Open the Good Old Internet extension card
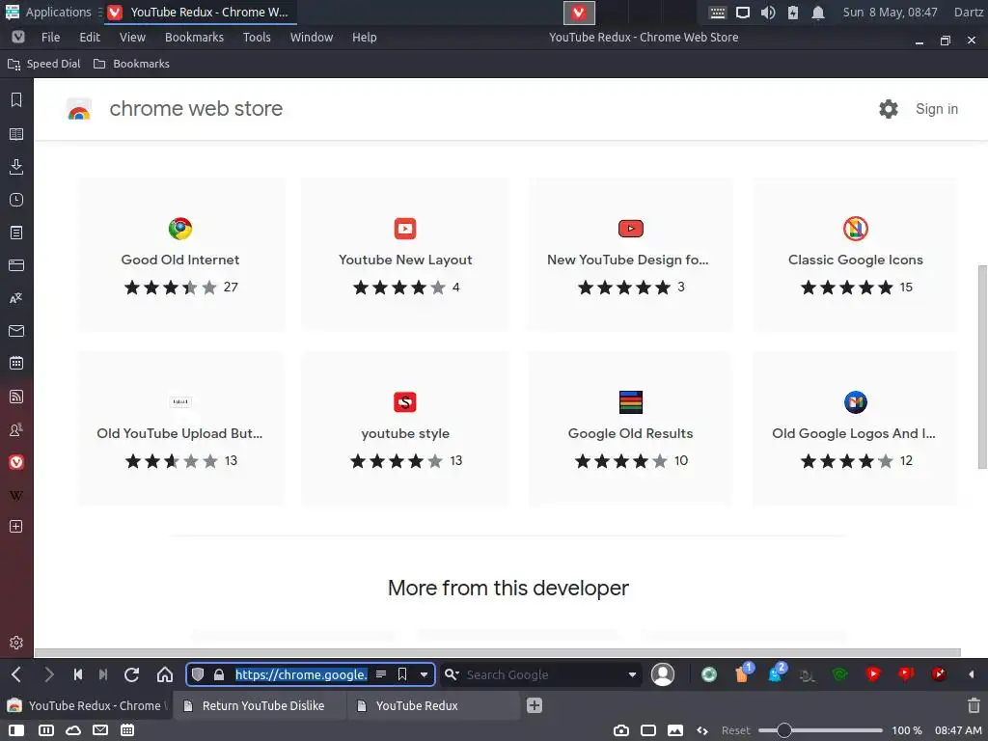Image resolution: width=988 pixels, height=741 pixels. [180, 254]
